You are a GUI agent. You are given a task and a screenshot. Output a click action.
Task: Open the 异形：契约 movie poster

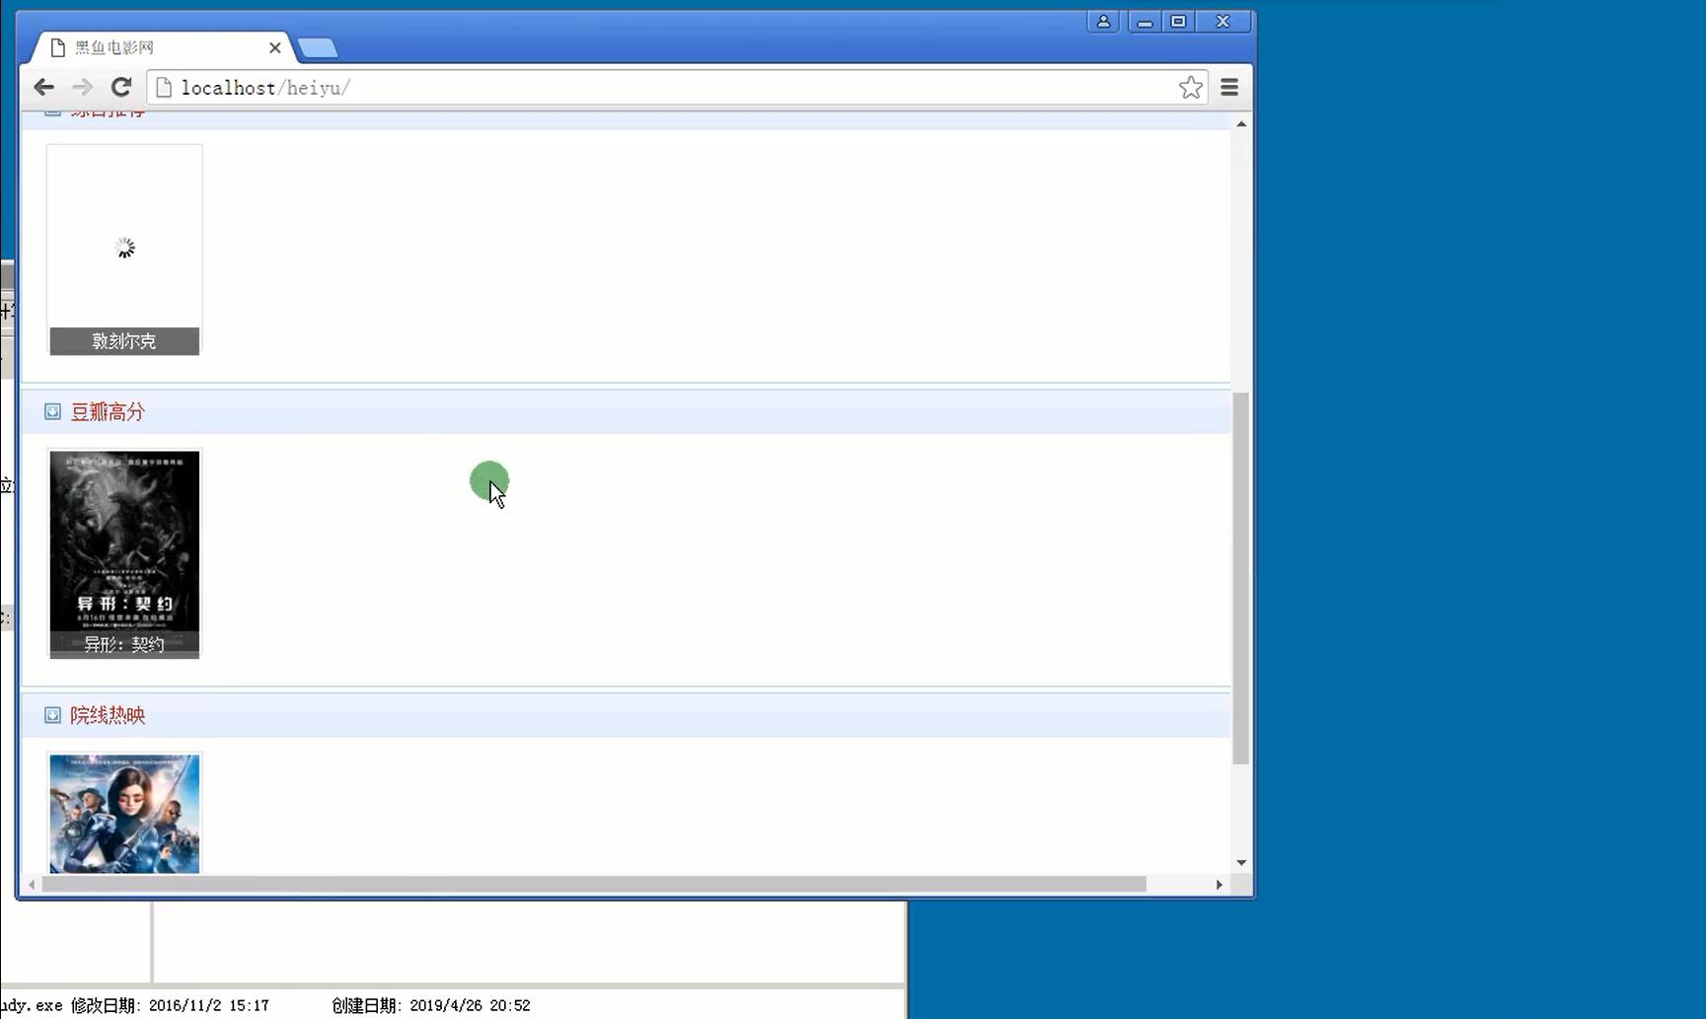point(124,541)
